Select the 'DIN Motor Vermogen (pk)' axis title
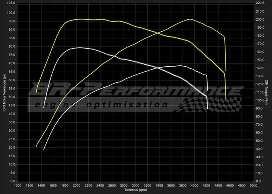Image resolution: width=272 pixels, height=194 pixels. point(4,91)
